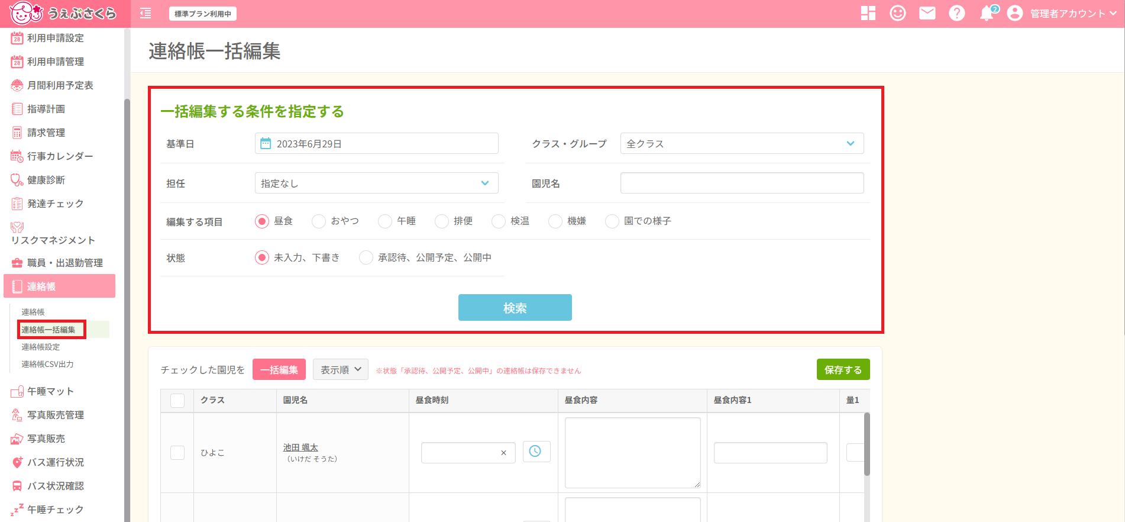
Task: Click the smiley face icon in header
Action: tap(898, 13)
